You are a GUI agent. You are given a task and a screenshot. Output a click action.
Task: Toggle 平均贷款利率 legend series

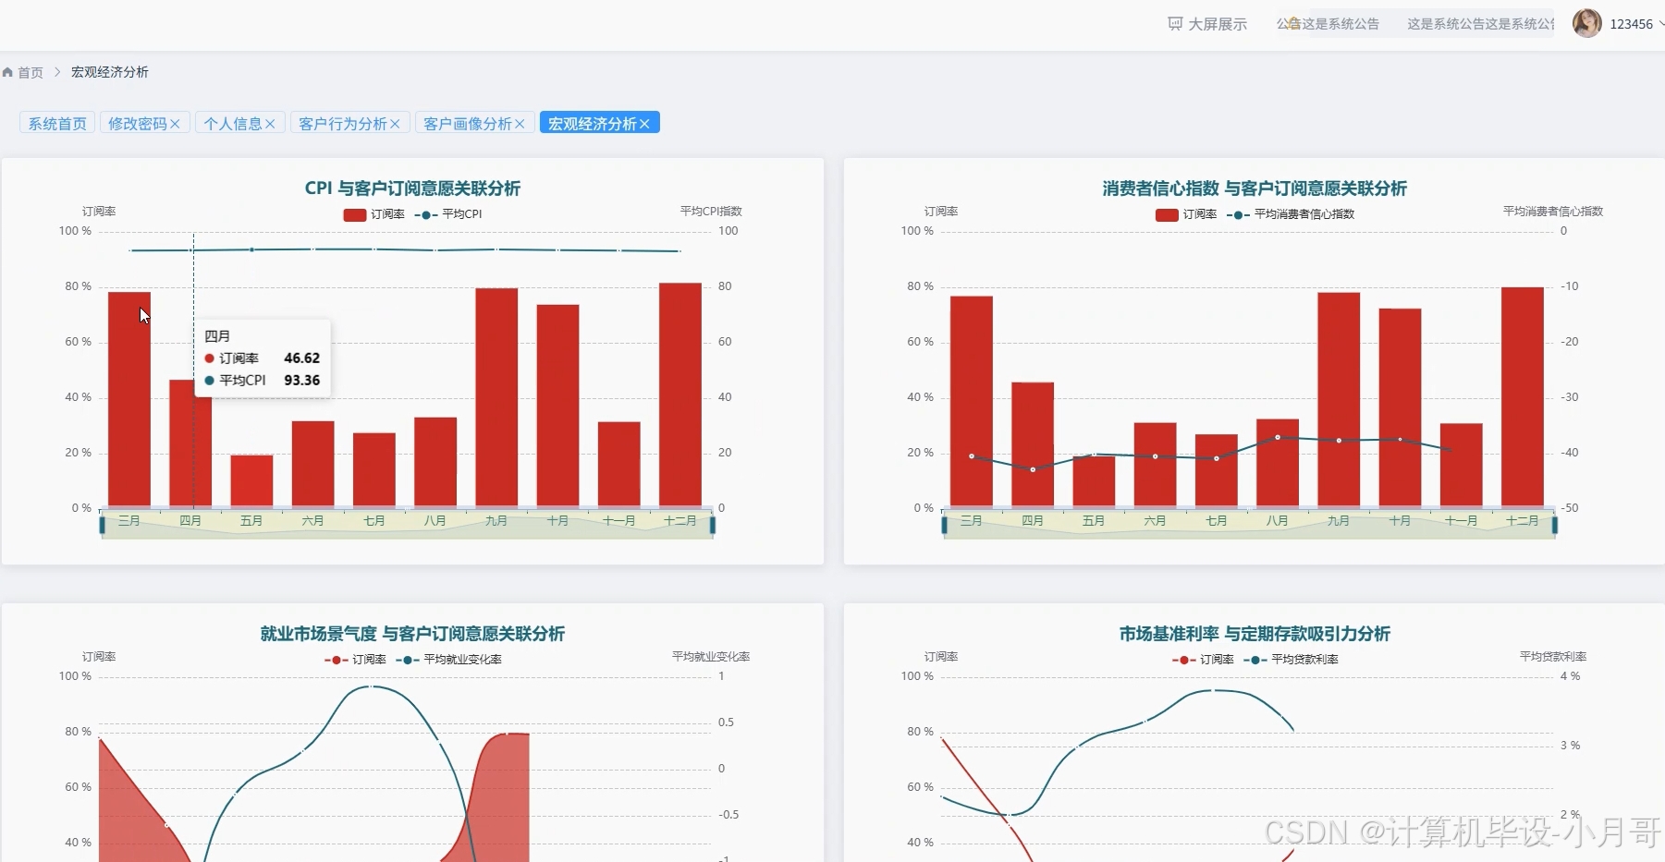(x=1291, y=660)
